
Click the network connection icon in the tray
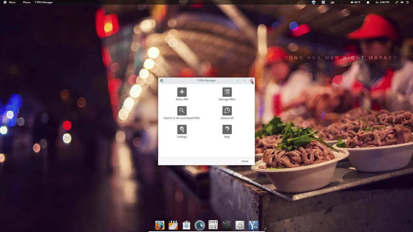coord(397,2)
